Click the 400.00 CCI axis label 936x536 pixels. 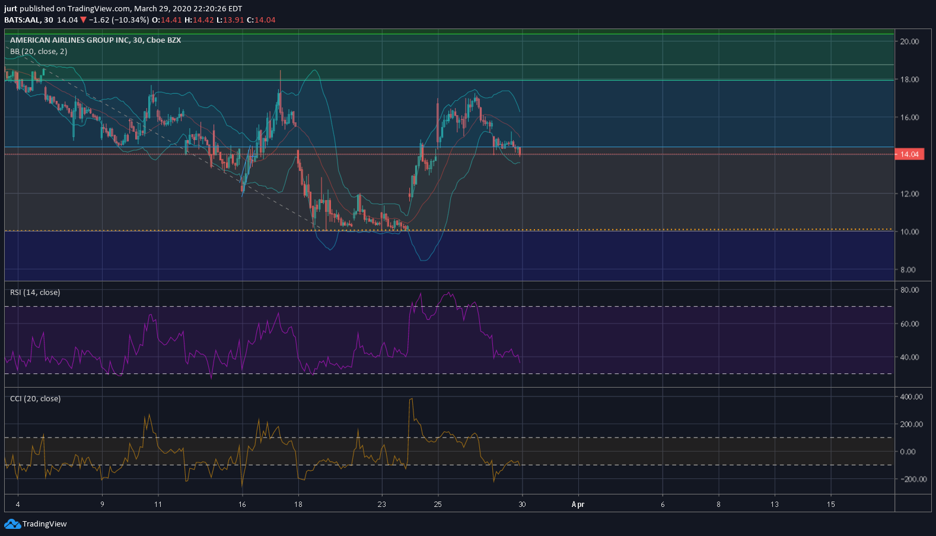[911, 397]
